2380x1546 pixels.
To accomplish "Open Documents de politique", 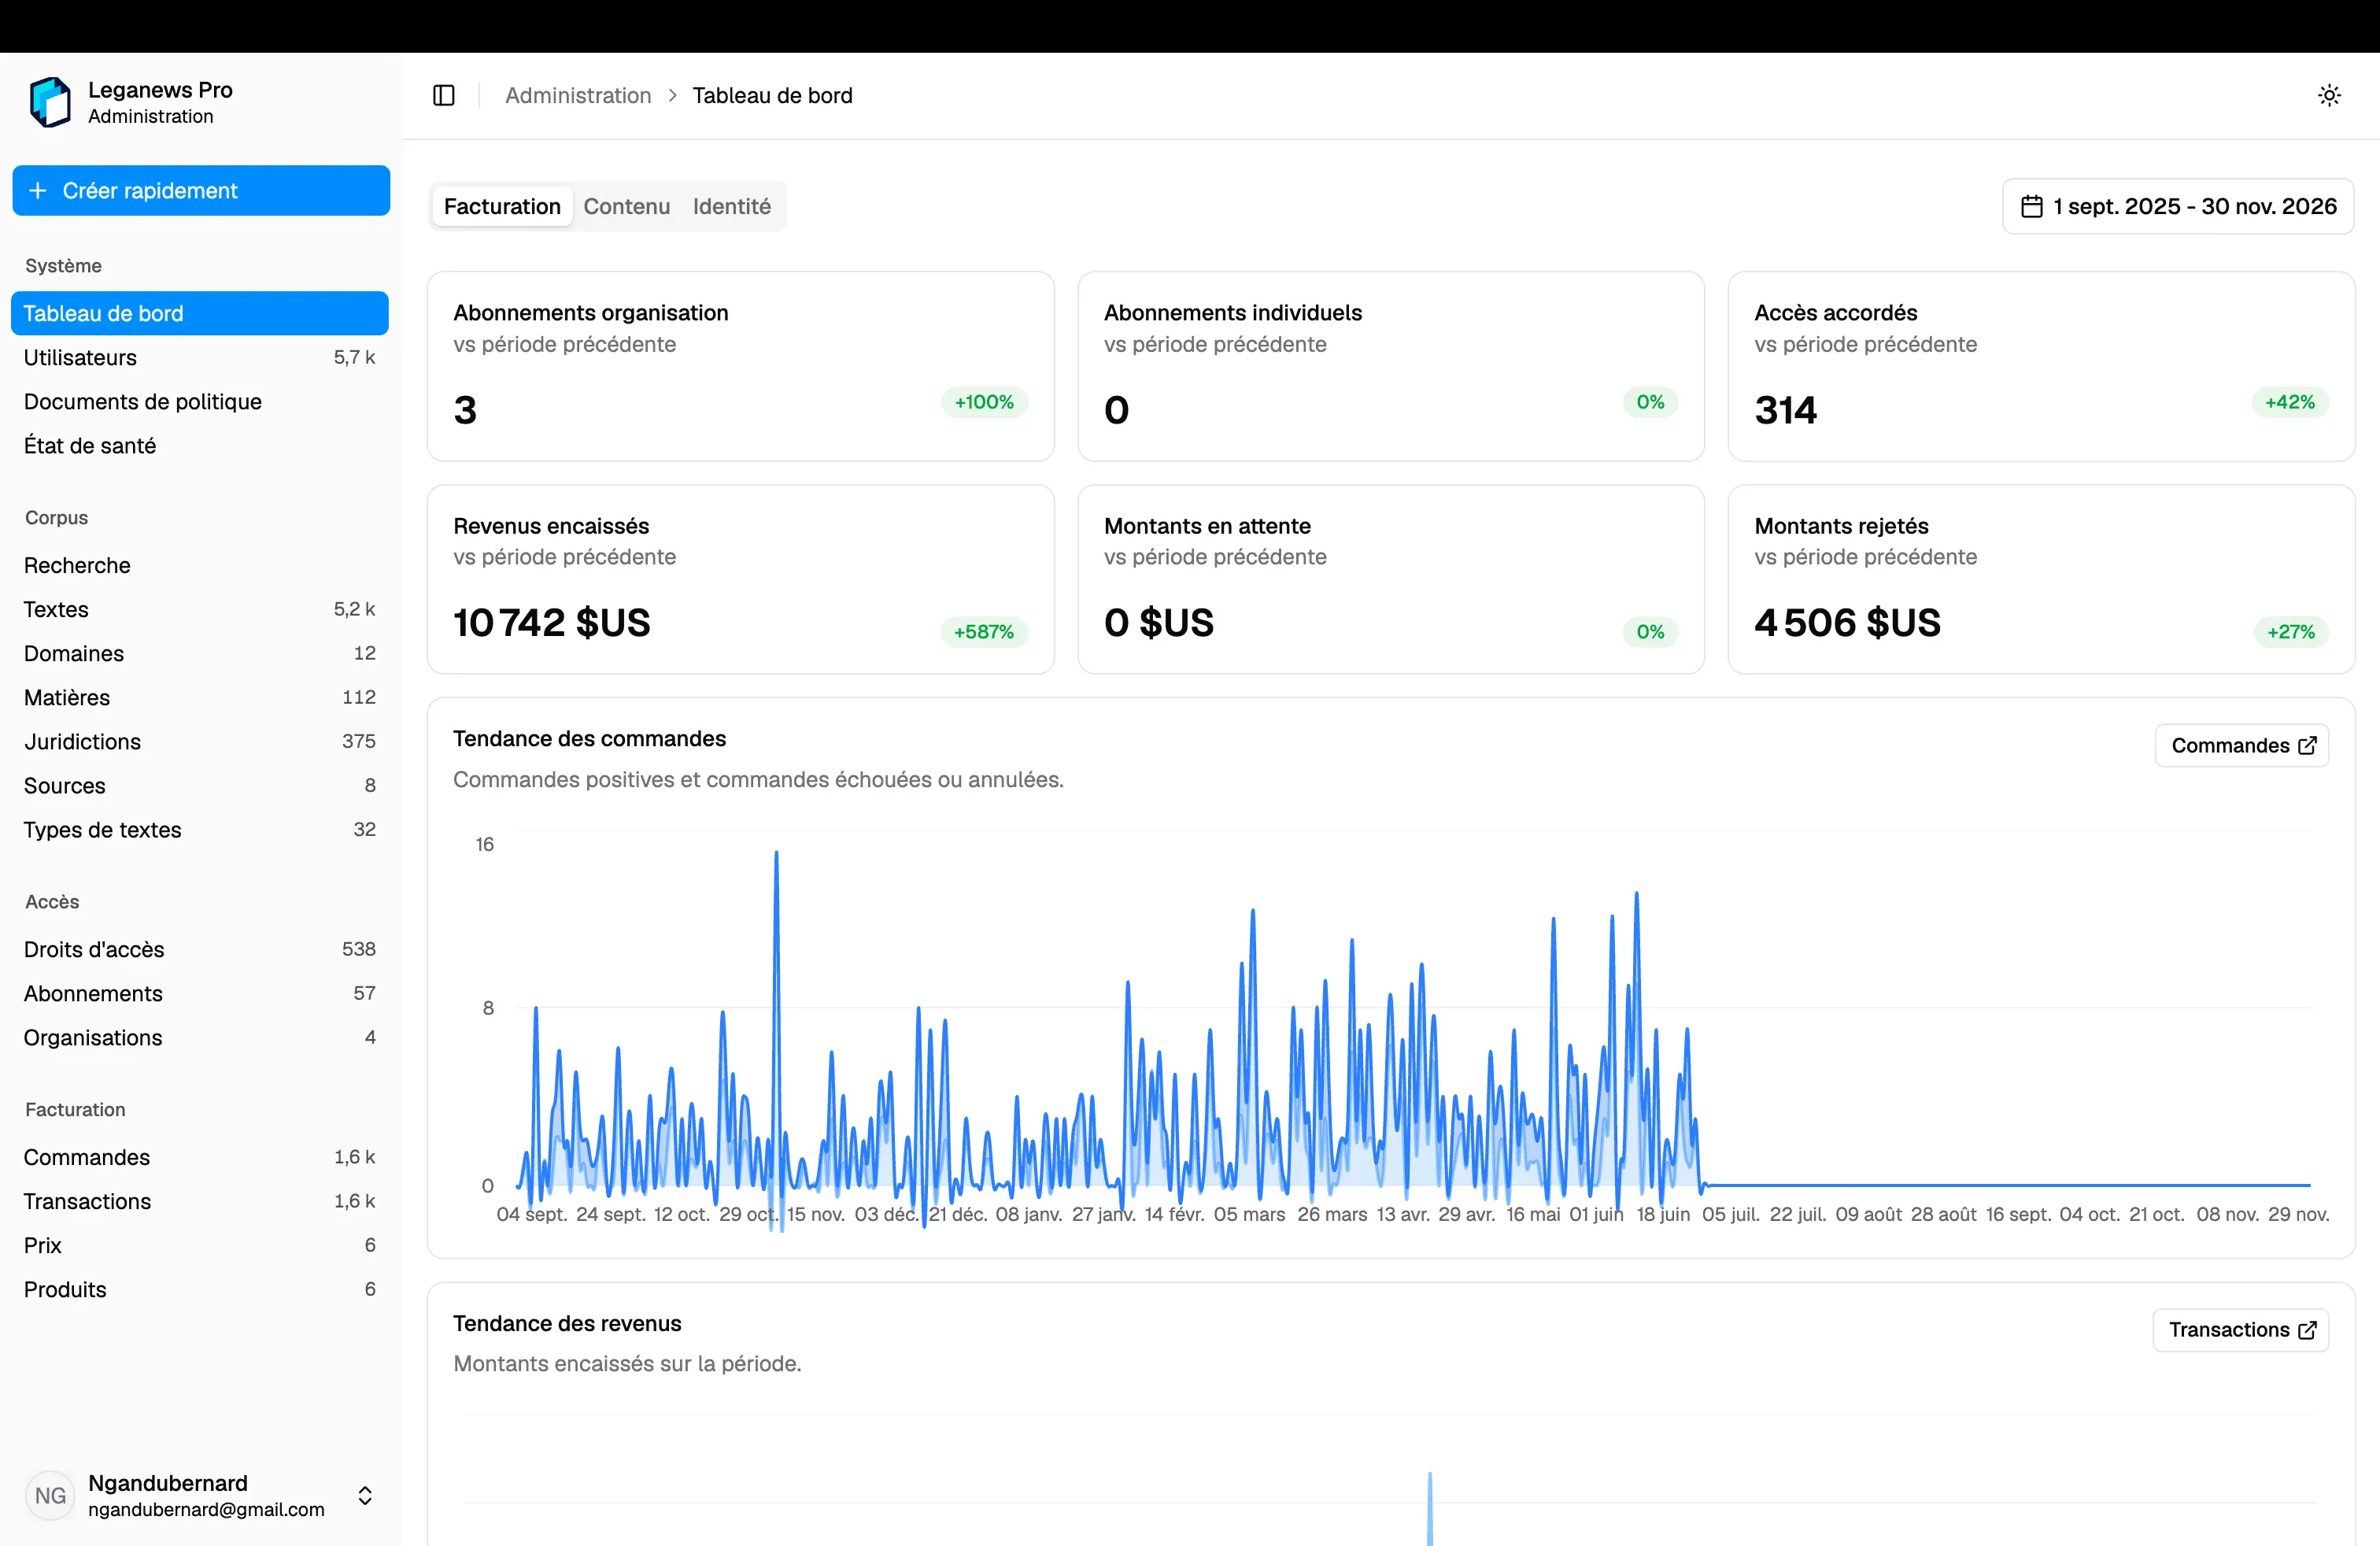I will coord(200,401).
